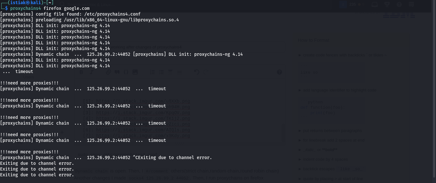This screenshot has height=183, width=436.
Task: Expand the 'put returns between paragraphs' tip
Action: 330,131
